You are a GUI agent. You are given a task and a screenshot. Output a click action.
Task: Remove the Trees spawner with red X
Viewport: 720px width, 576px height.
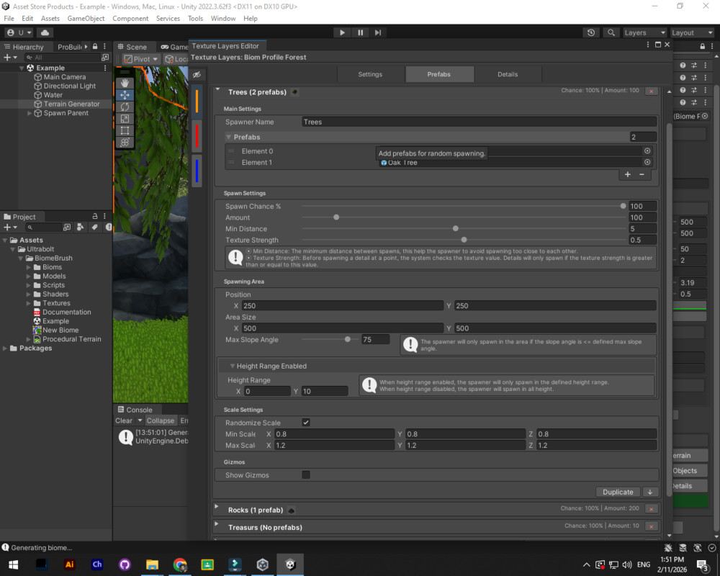(x=651, y=91)
